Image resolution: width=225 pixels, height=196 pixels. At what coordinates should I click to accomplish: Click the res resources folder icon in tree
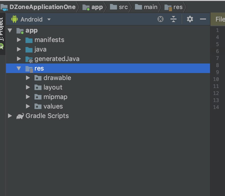tap(29, 68)
